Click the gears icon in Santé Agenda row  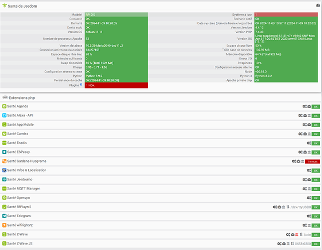(304, 106)
